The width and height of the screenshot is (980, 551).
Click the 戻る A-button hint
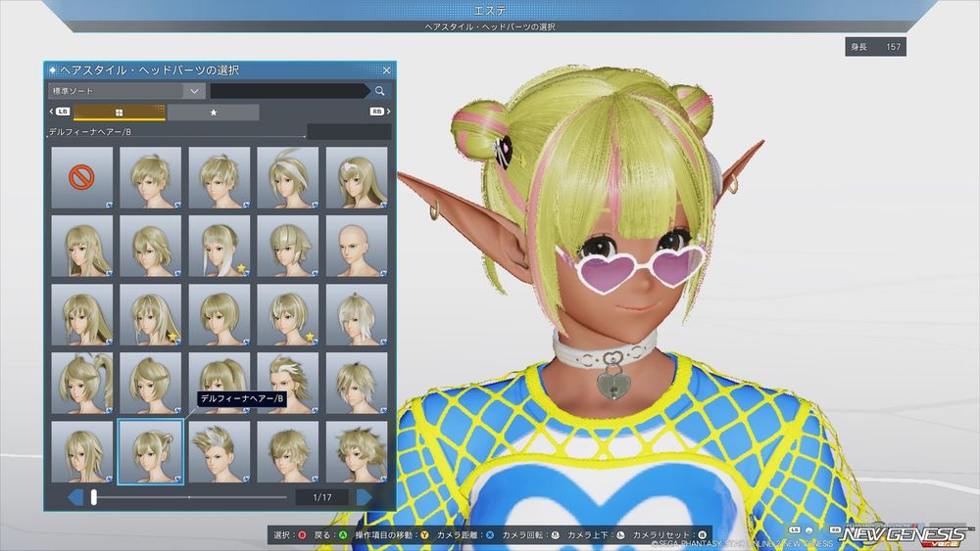330,534
